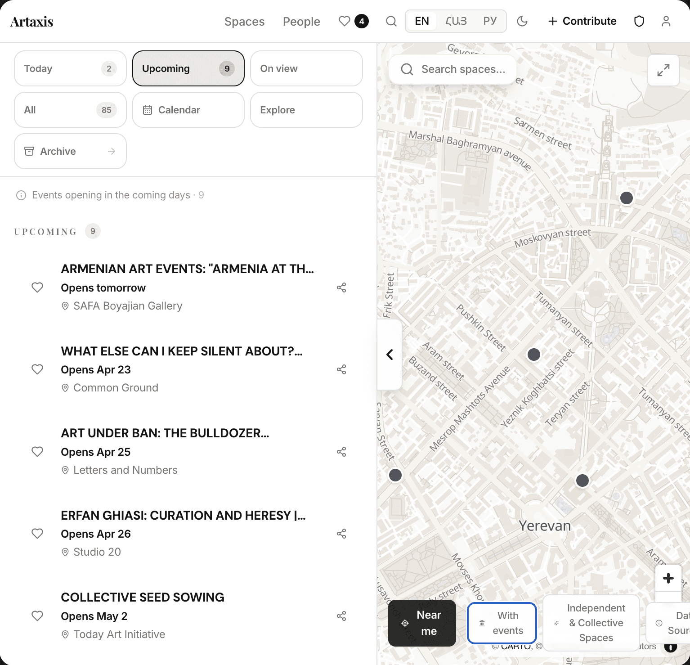The image size is (690, 665).
Task: Open the Calendar view
Action: [x=188, y=110]
